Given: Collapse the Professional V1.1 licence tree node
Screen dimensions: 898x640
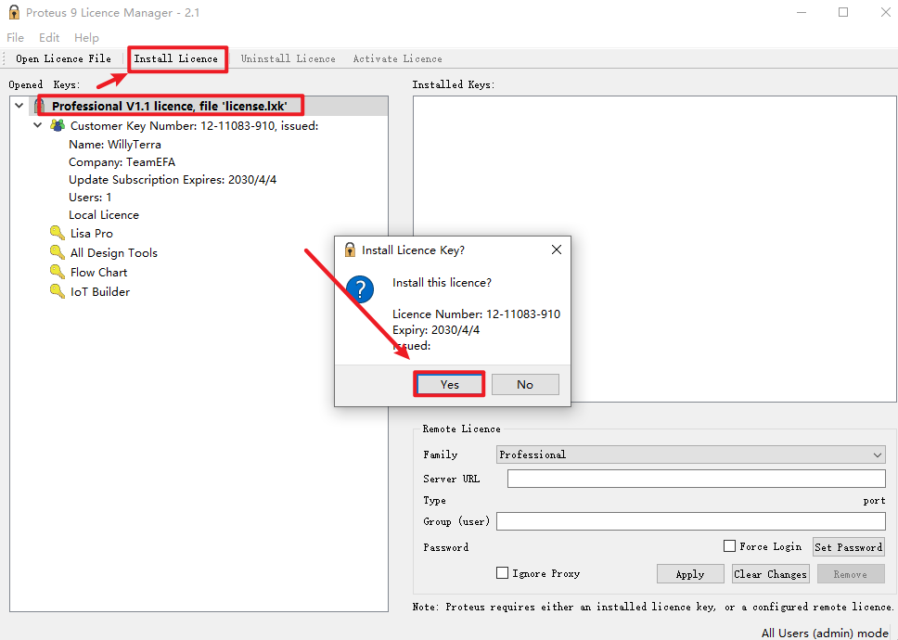Looking at the screenshot, I should coord(19,106).
